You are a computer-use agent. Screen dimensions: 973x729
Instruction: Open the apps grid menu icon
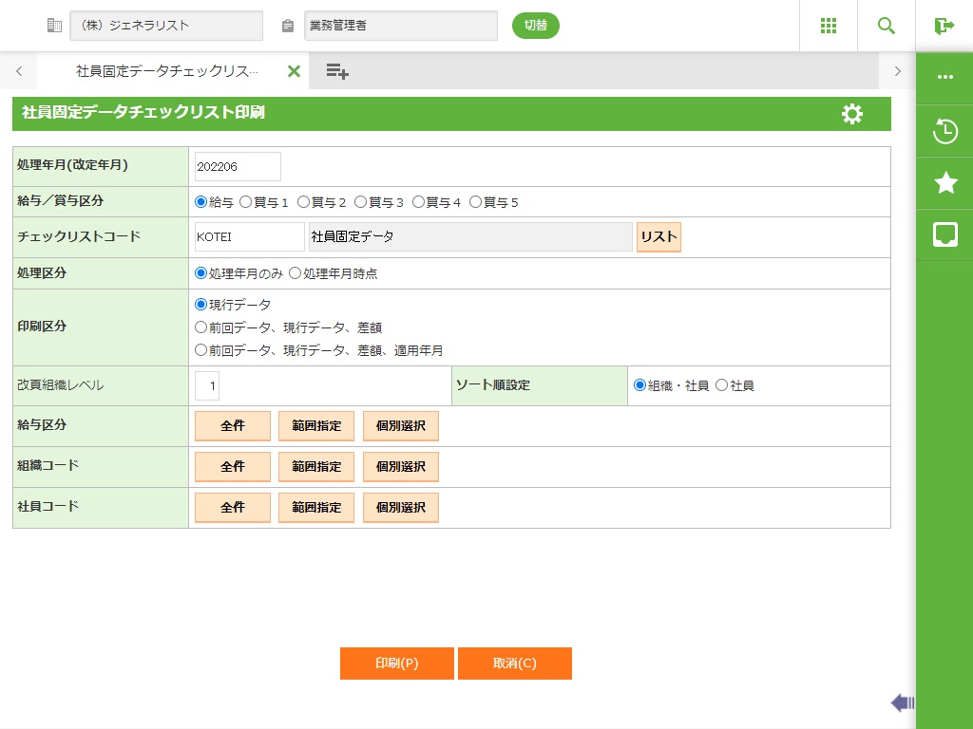pos(828,26)
